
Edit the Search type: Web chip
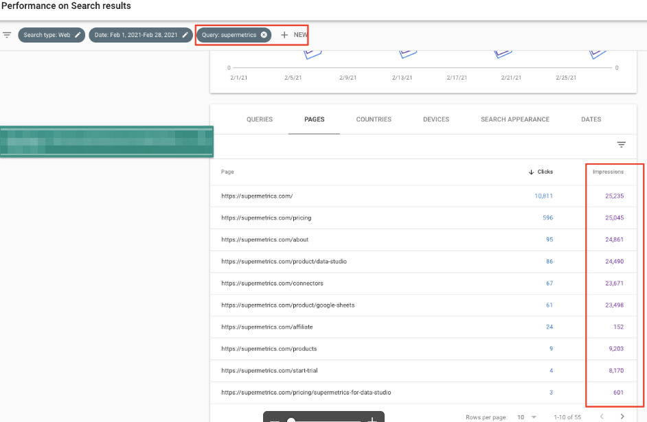pos(78,35)
